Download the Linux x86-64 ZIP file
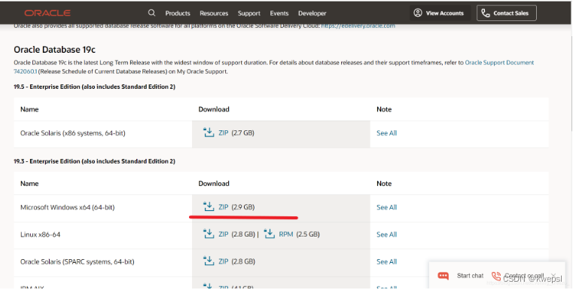Screen dimensions: 573x290 click(x=224, y=234)
